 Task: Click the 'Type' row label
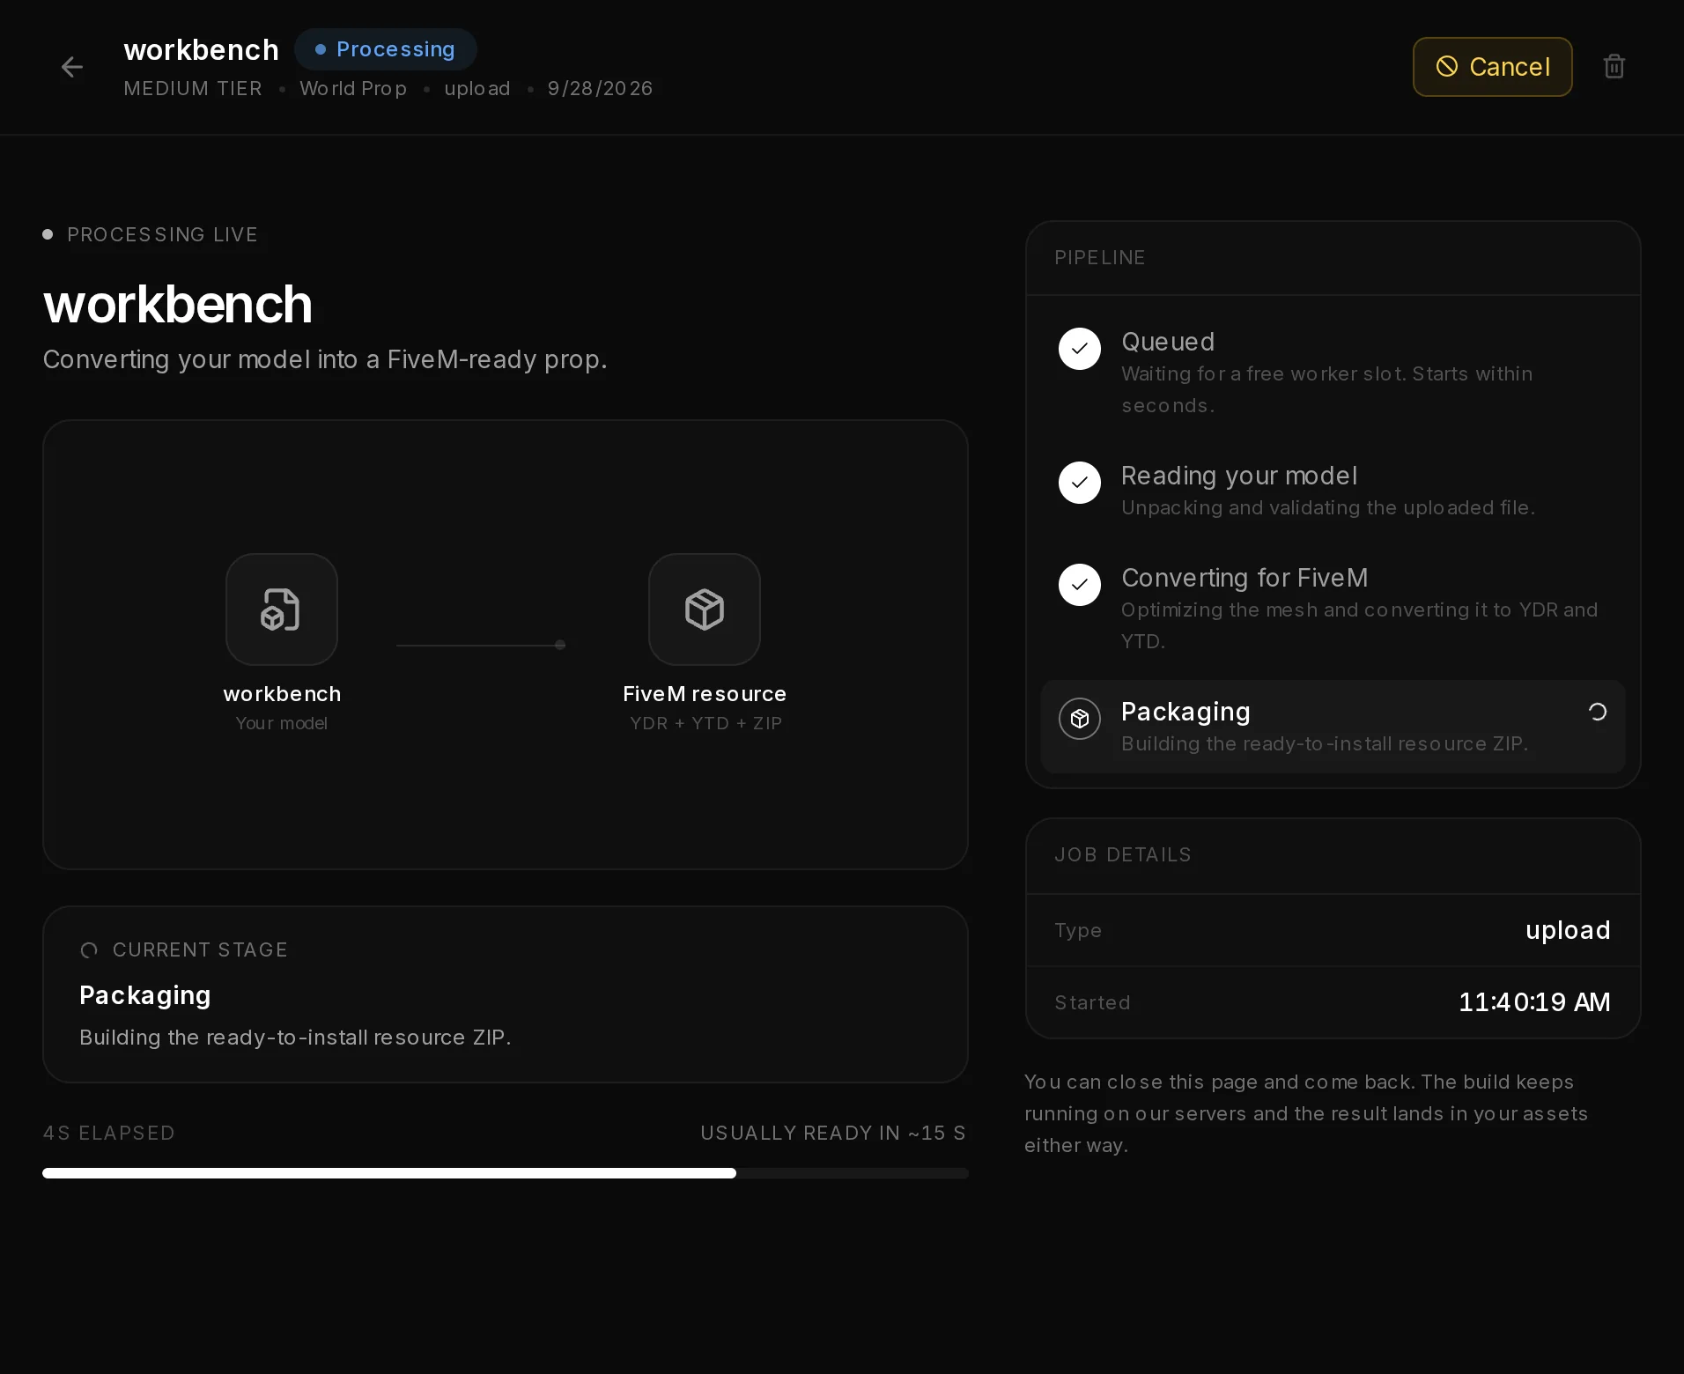tap(1078, 931)
